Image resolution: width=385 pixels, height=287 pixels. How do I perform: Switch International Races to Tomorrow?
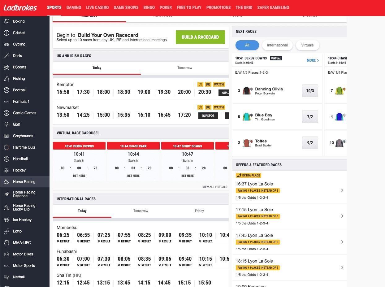[x=141, y=211]
